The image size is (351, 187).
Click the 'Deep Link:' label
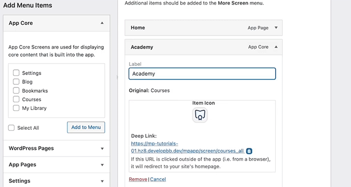tap(143, 136)
